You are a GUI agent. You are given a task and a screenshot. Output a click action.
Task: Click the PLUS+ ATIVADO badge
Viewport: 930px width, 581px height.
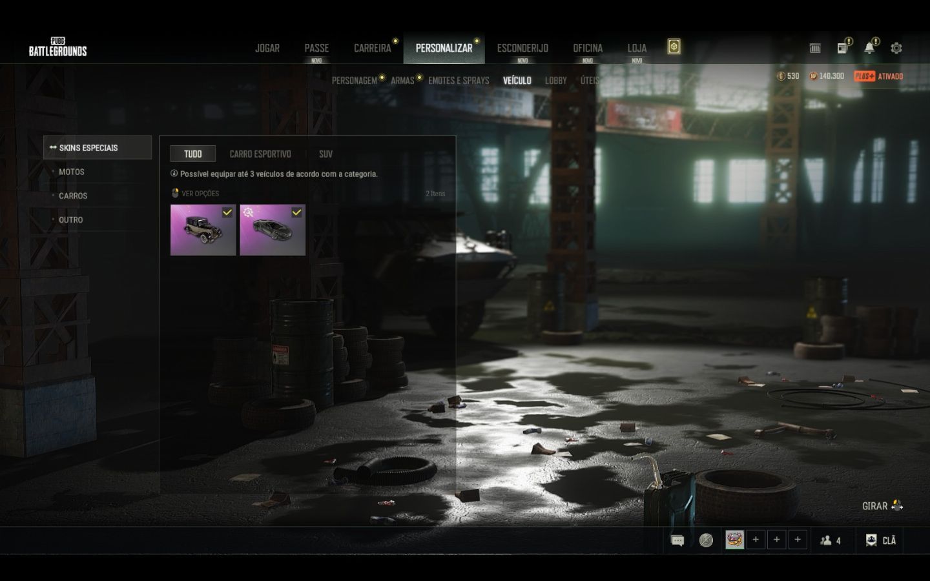click(878, 76)
